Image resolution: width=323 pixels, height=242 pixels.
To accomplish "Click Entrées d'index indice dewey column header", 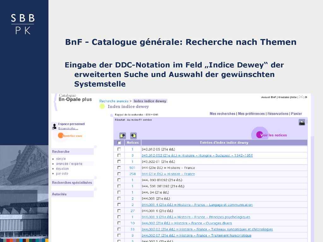I will tap(224, 142).
